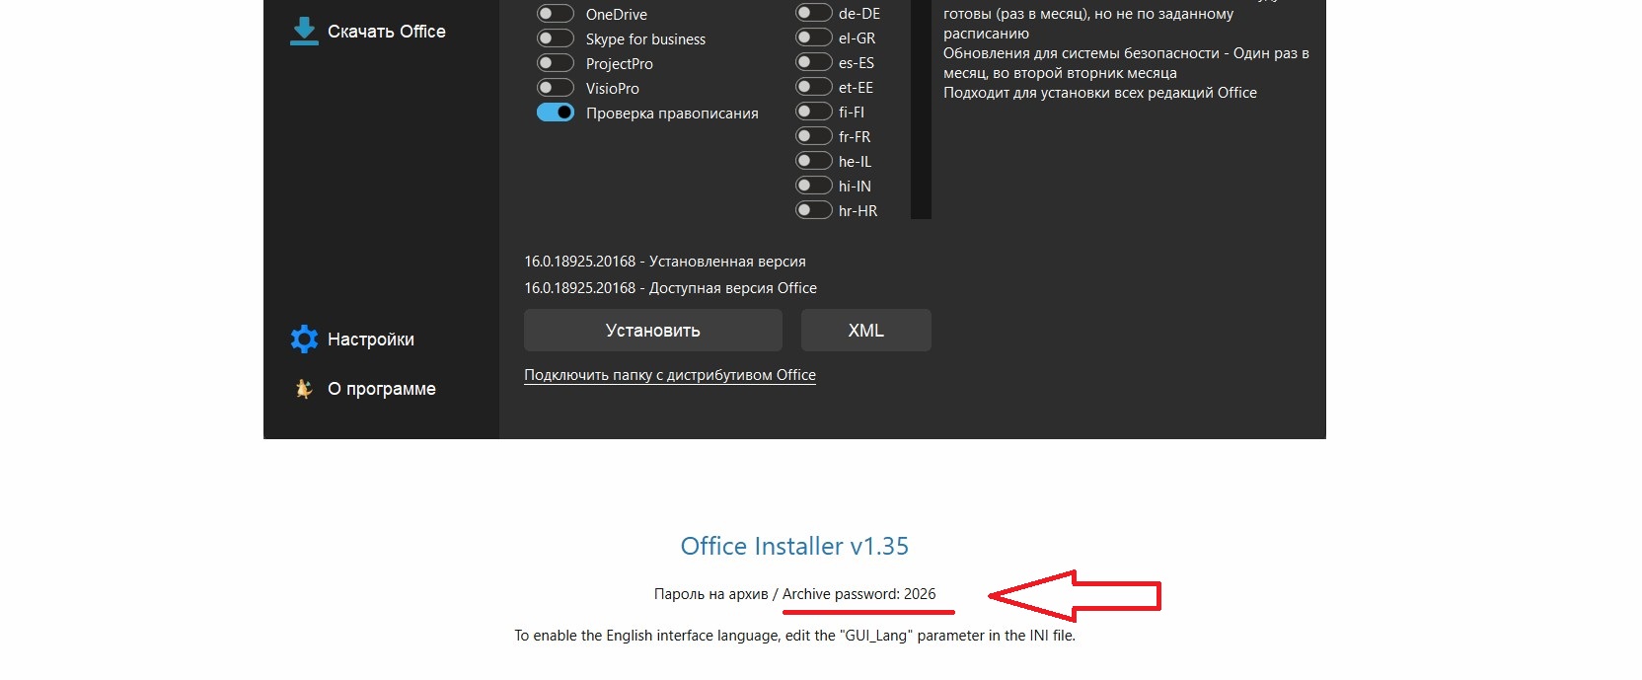Toggle the fr-FR language switch
This screenshot has width=1642, height=680.
(x=814, y=136)
